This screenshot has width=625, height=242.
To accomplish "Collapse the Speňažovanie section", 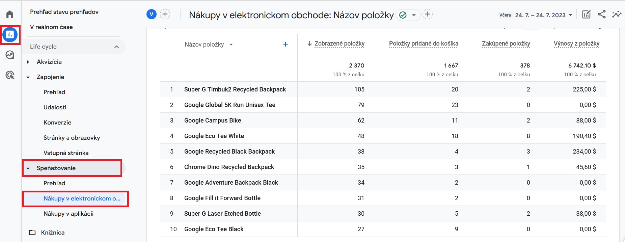I will pos(28,168).
